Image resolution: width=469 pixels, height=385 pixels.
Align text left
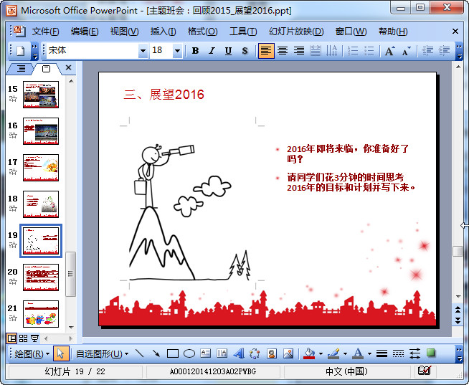pos(266,51)
